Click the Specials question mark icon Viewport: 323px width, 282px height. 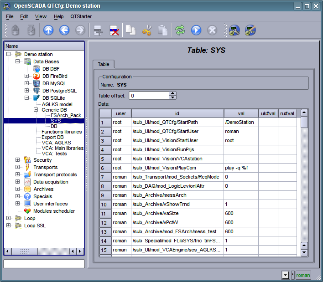[27, 196]
